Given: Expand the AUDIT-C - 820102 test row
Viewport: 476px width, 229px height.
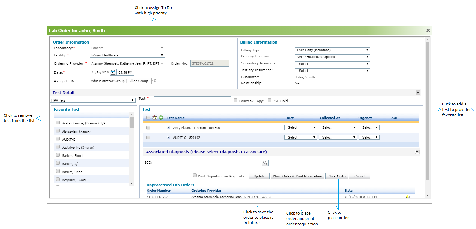Looking at the screenshot, I should [169, 138].
